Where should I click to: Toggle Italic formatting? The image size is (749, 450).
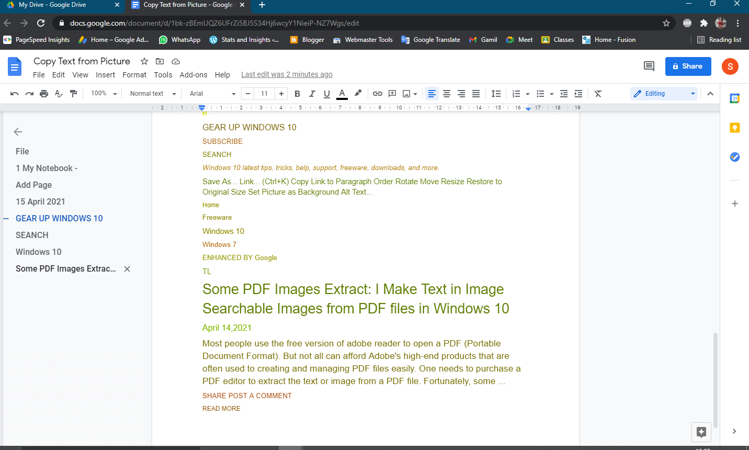(312, 94)
